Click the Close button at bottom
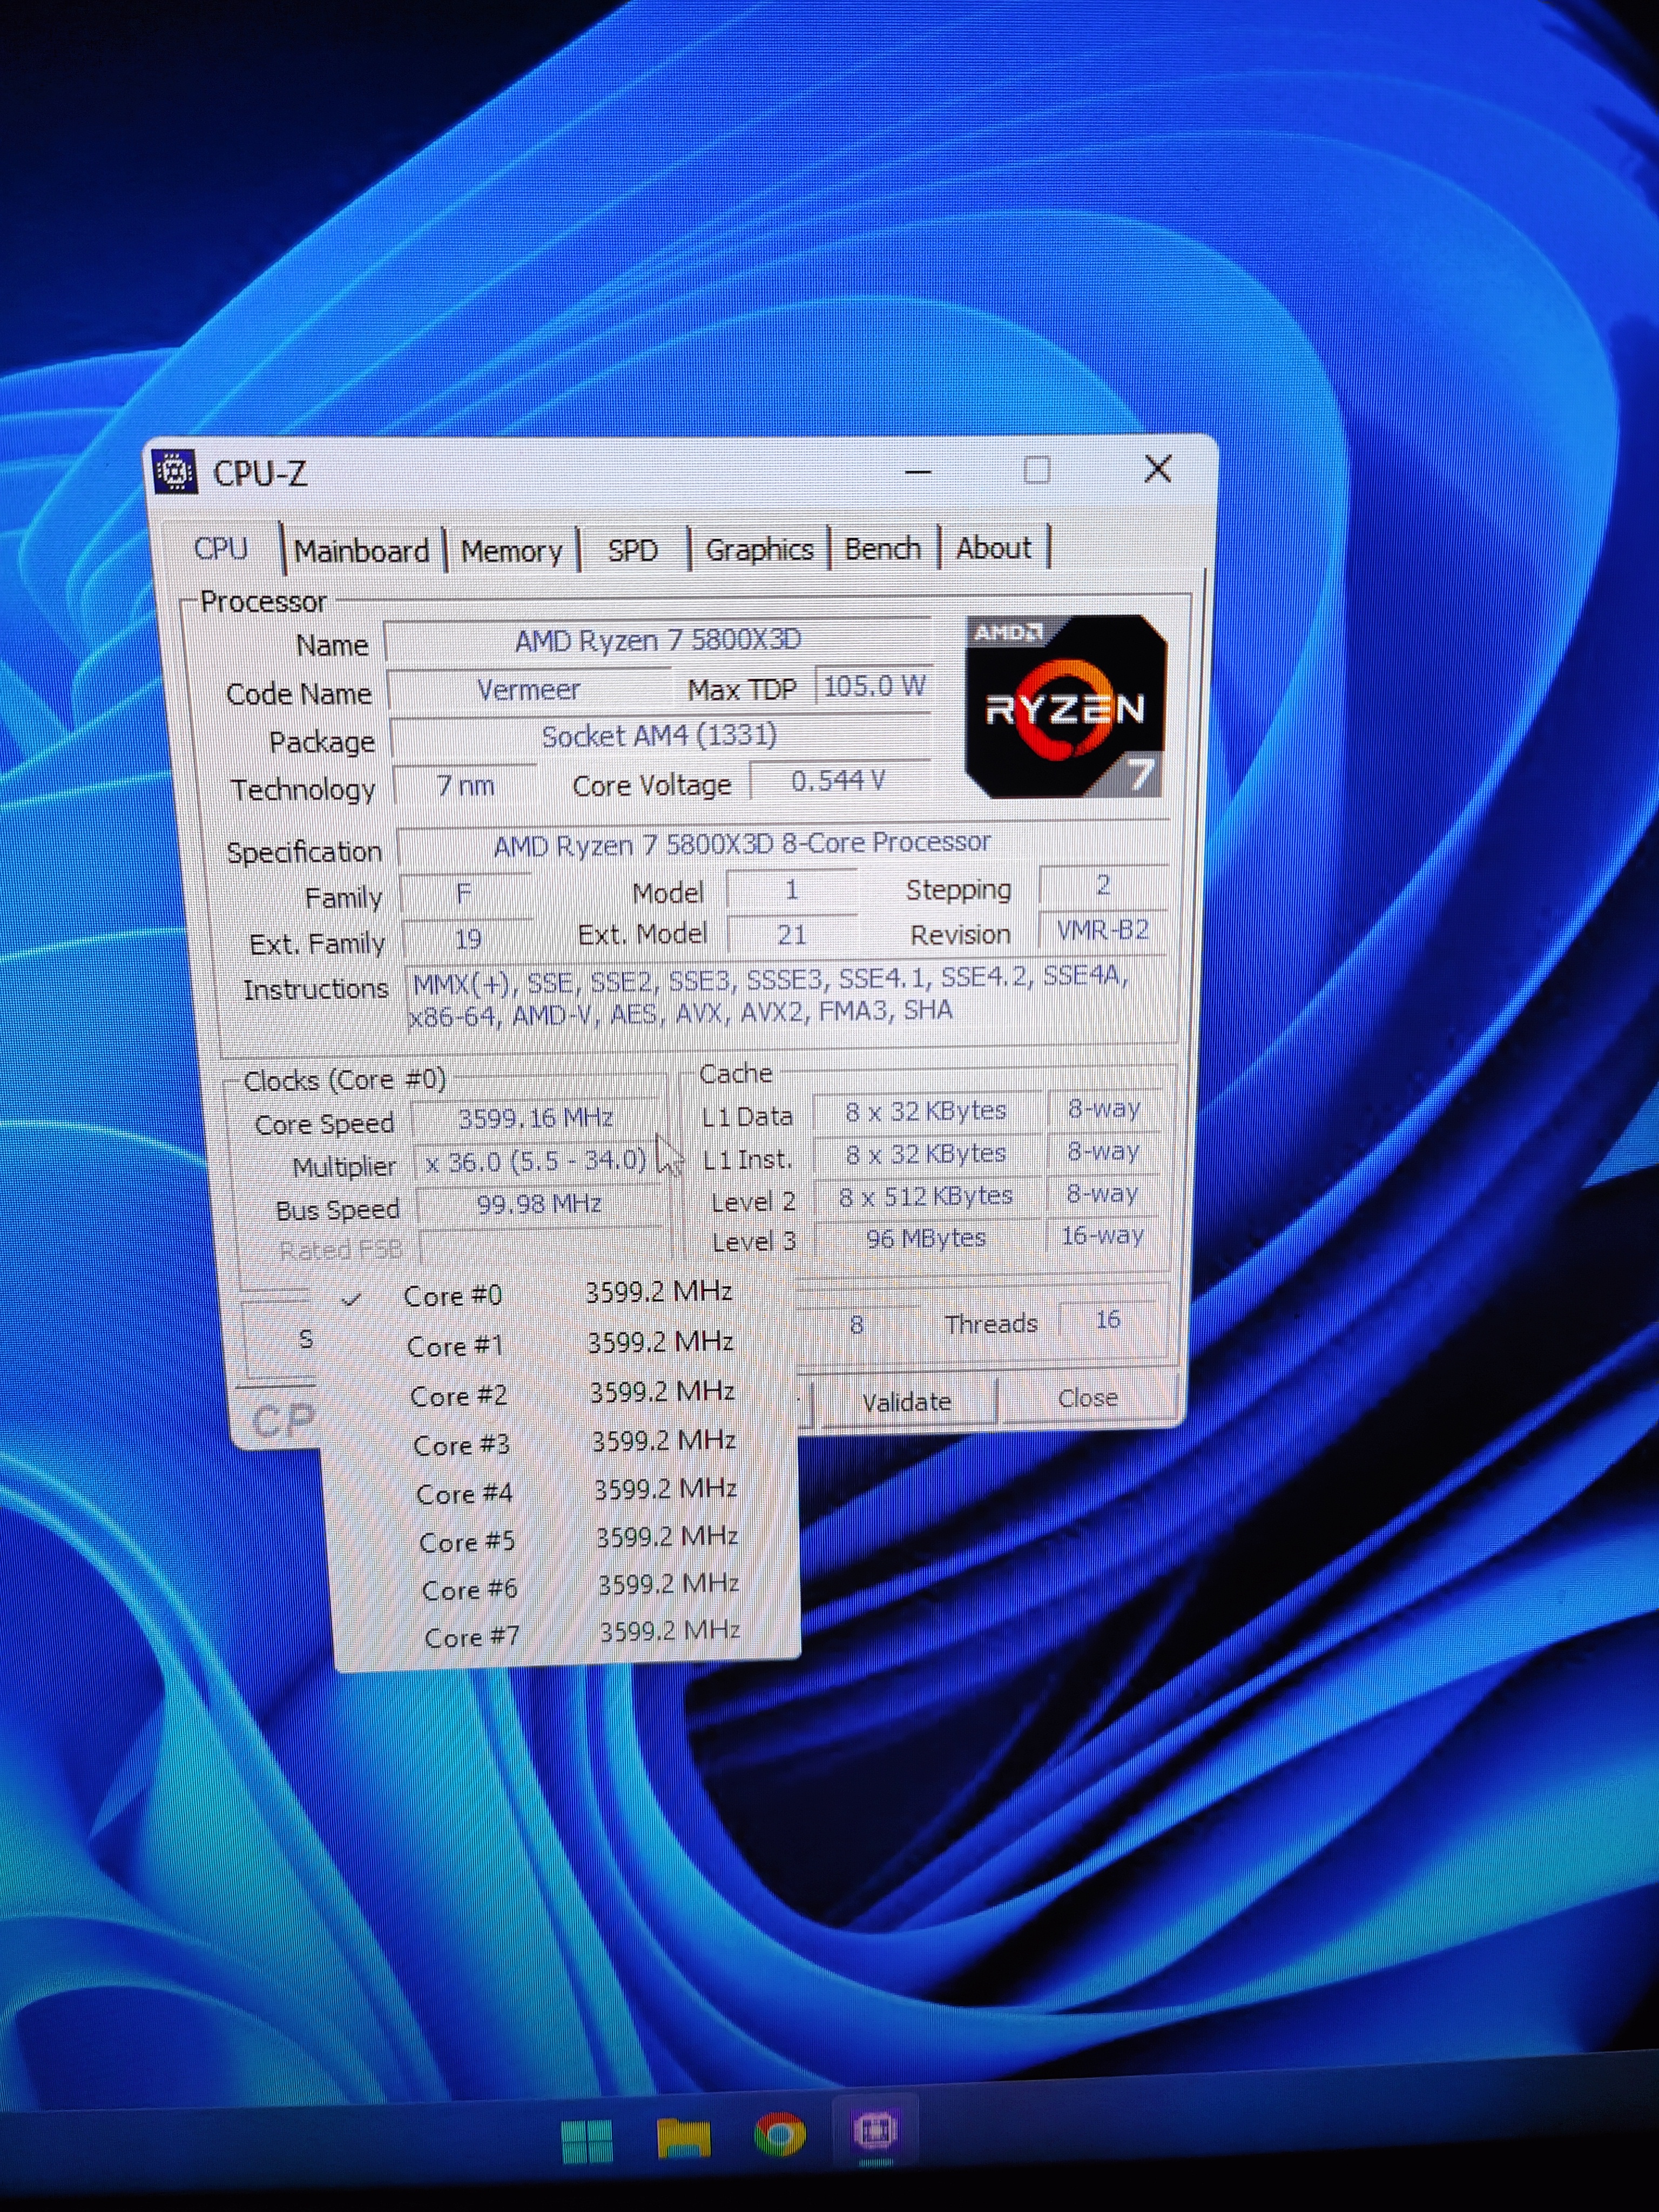 tap(1087, 1398)
